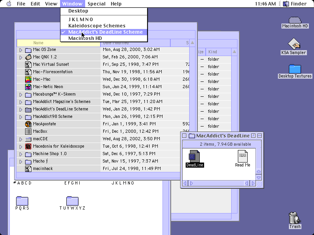The height and width of the screenshot is (235, 314).
Task: Choose Desktop in the Window menu
Action: point(104,11)
